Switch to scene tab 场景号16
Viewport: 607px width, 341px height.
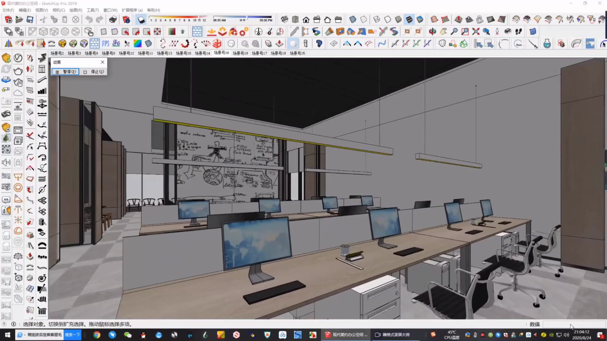tap(221, 53)
